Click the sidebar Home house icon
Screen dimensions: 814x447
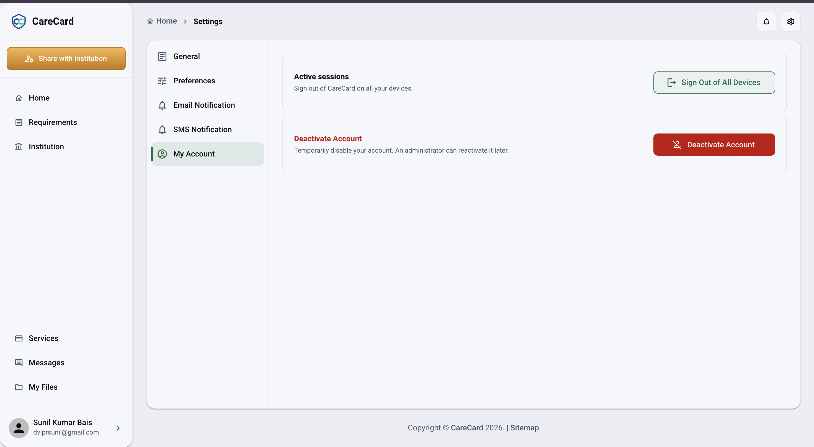(19, 98)
